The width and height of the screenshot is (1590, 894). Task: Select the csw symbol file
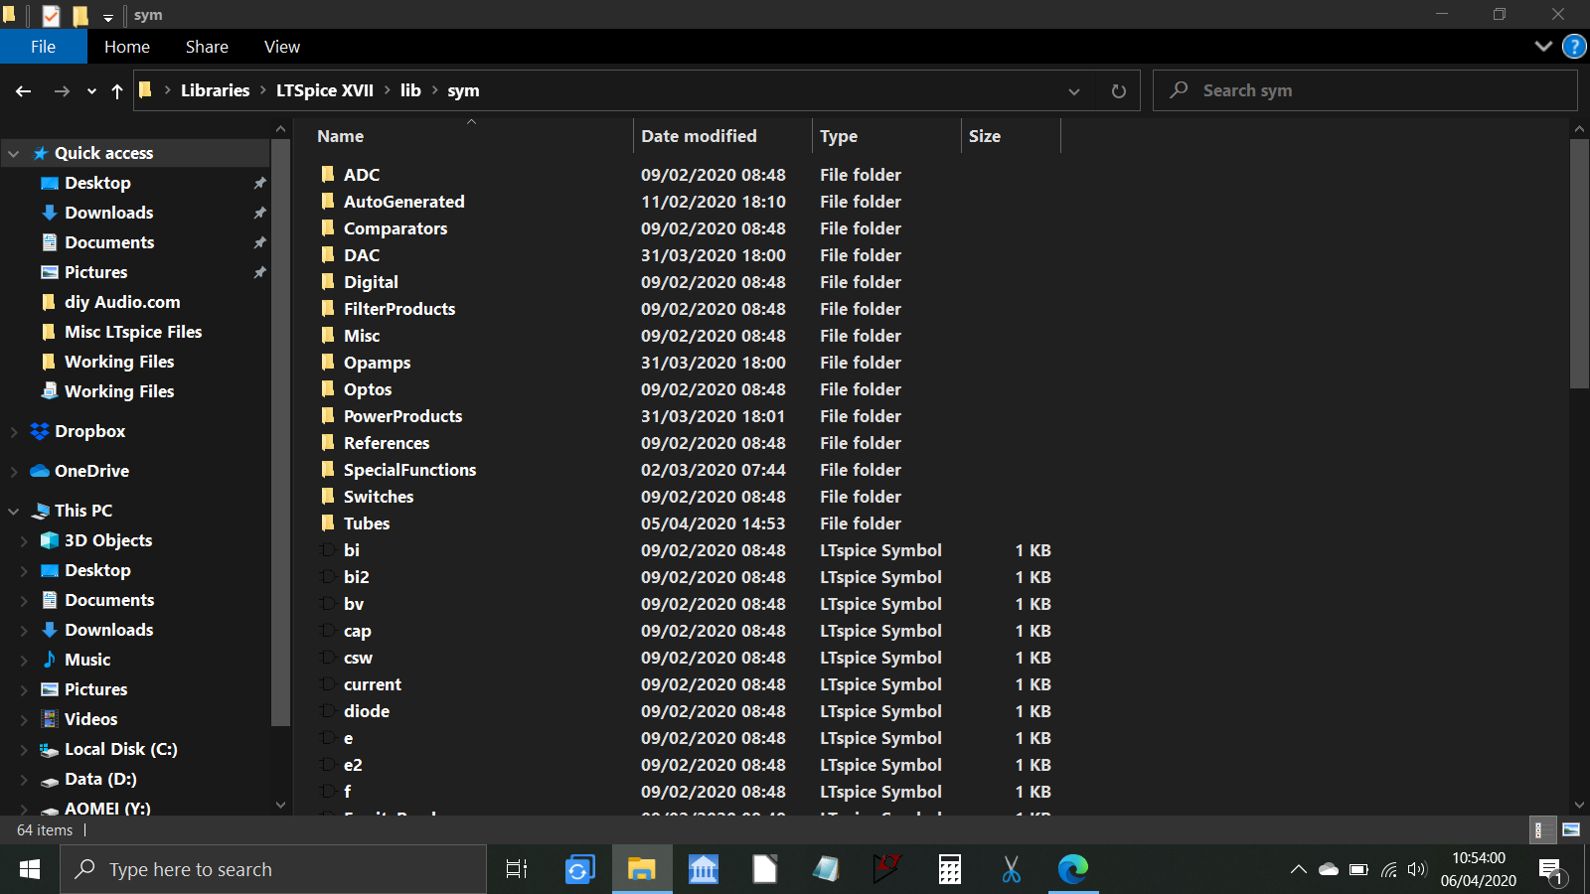(x=358, y=658)
